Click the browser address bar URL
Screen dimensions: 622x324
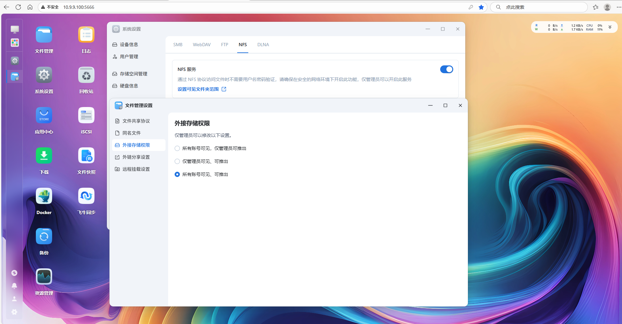tap(79, 7)
